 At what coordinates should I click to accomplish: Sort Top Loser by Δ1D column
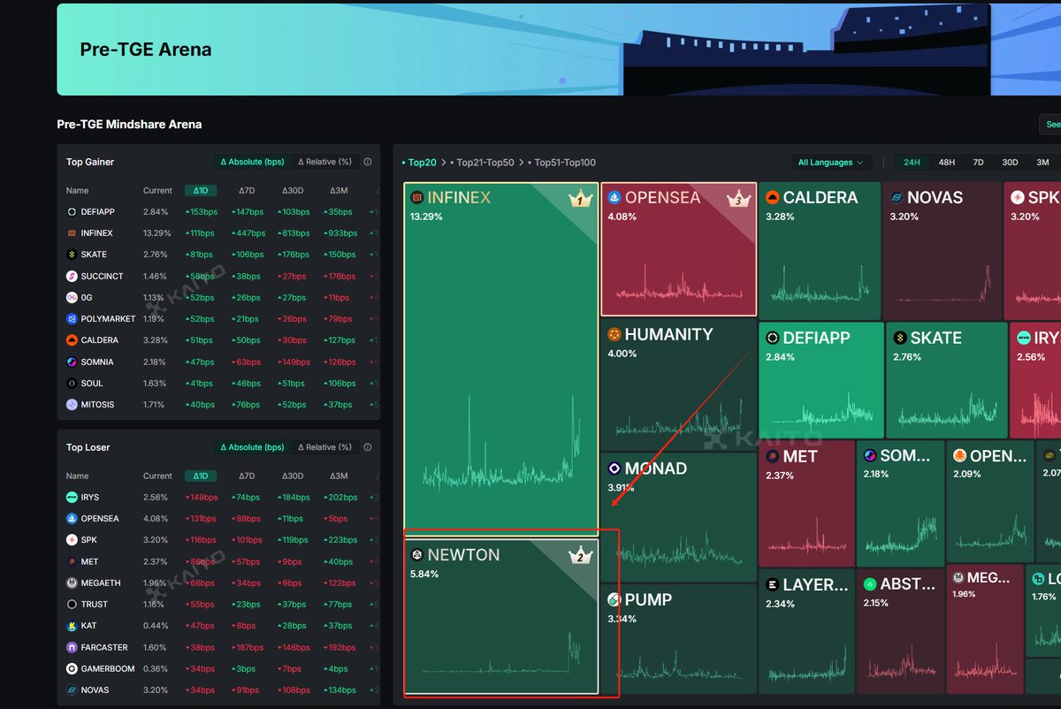[x=201, y=476]
